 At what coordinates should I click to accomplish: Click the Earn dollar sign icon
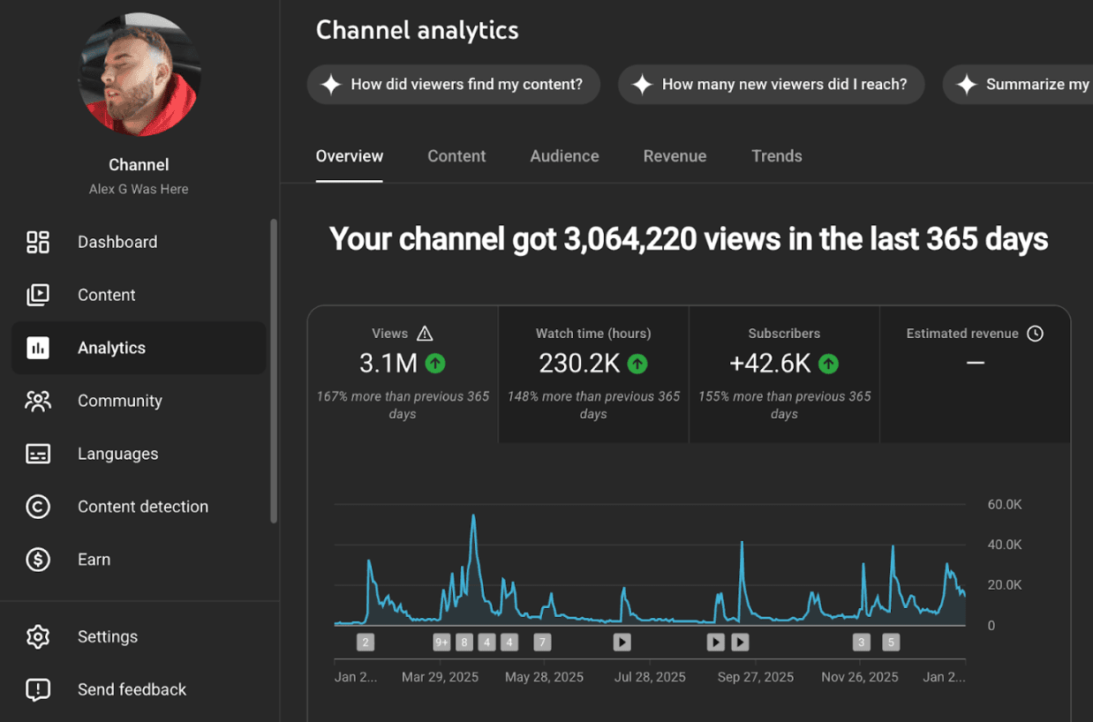(38, 560)
